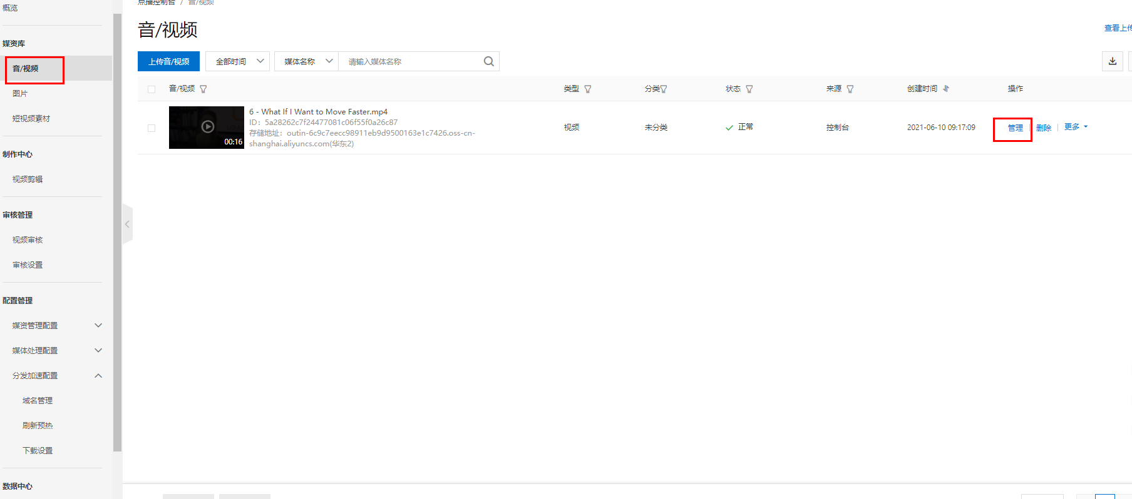
Task: Open 下载设置 in sidebar
Action: [x=38, y=451]
